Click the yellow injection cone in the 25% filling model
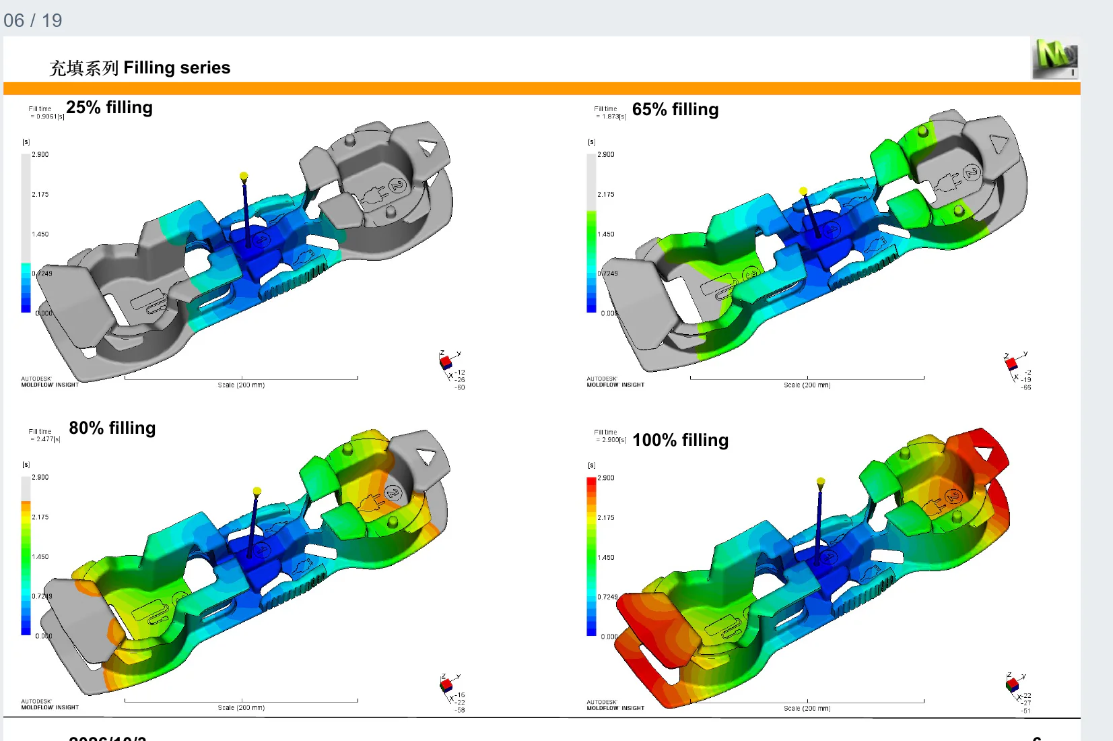Screen dimensions: 1113x741 244,177
